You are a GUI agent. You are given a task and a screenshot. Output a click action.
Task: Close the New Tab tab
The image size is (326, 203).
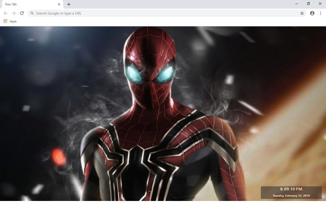59,4
